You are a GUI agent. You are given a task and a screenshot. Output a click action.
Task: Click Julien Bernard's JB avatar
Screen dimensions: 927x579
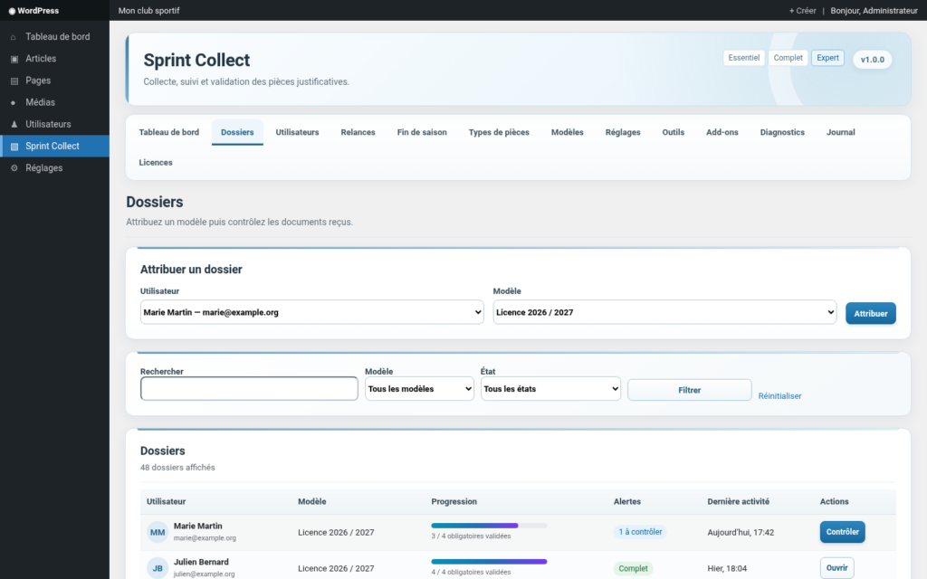point(158,568)
